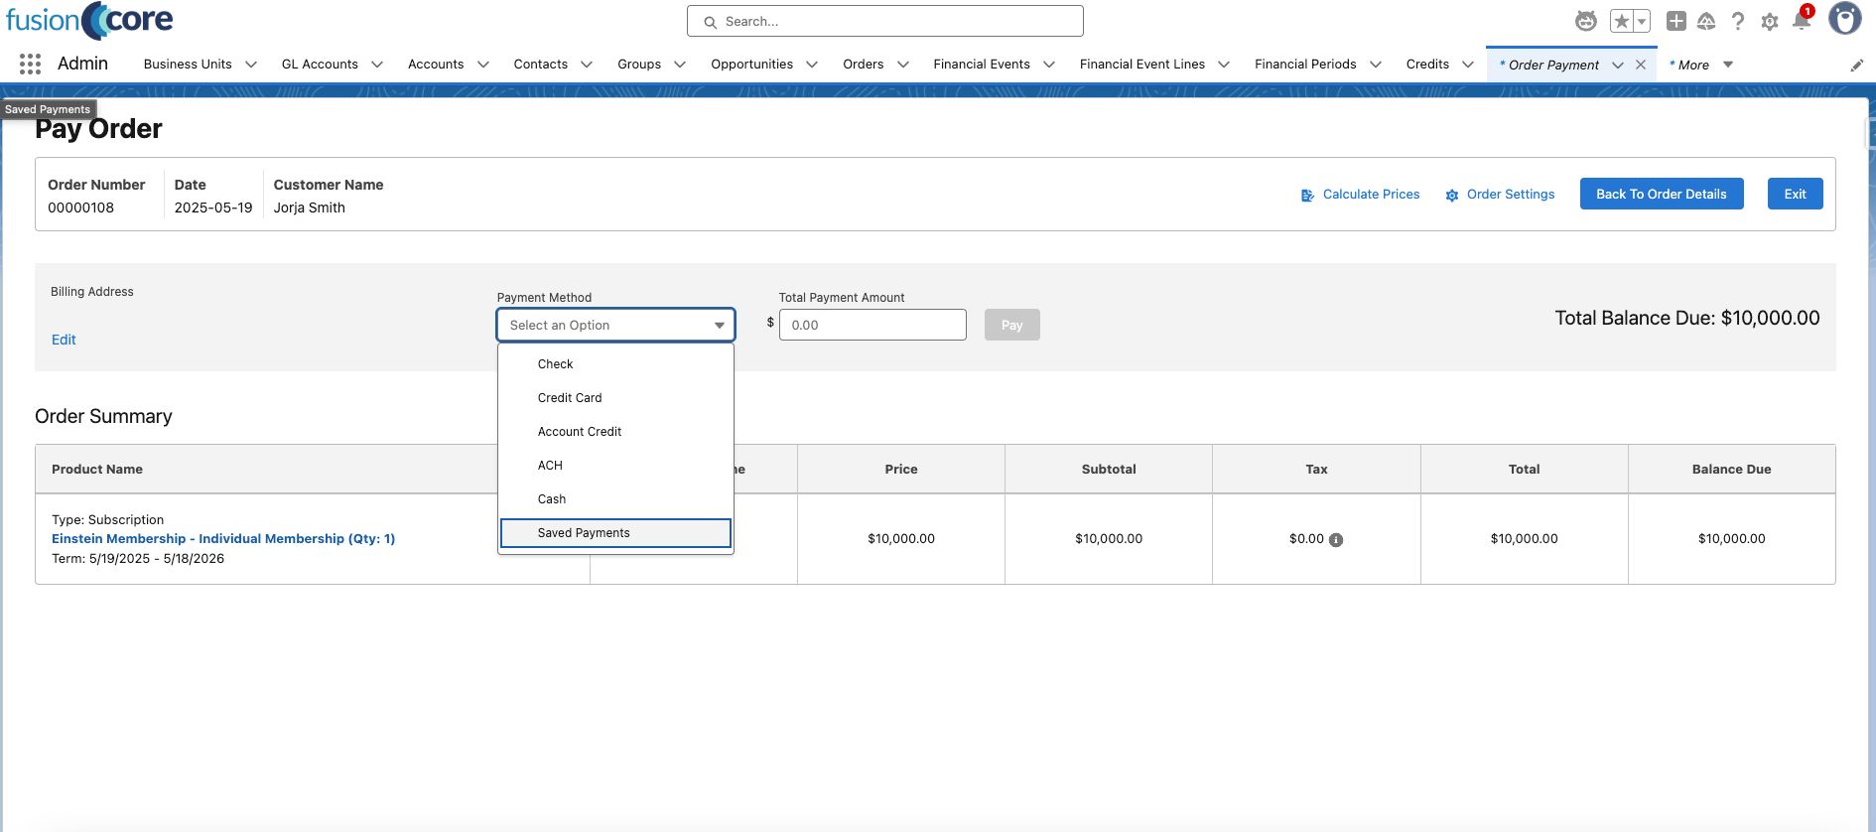Select the Order Payment tab

pyautogui.click(x=1552, y=66)
